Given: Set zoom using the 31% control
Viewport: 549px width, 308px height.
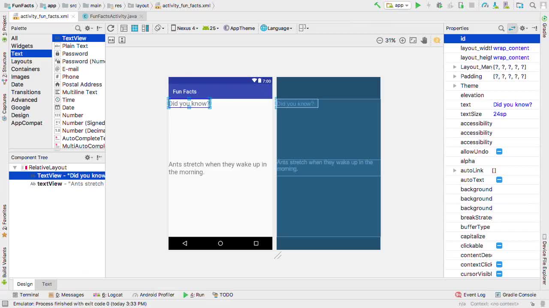Looking at the screenshot, I should [x=390, y=40].
